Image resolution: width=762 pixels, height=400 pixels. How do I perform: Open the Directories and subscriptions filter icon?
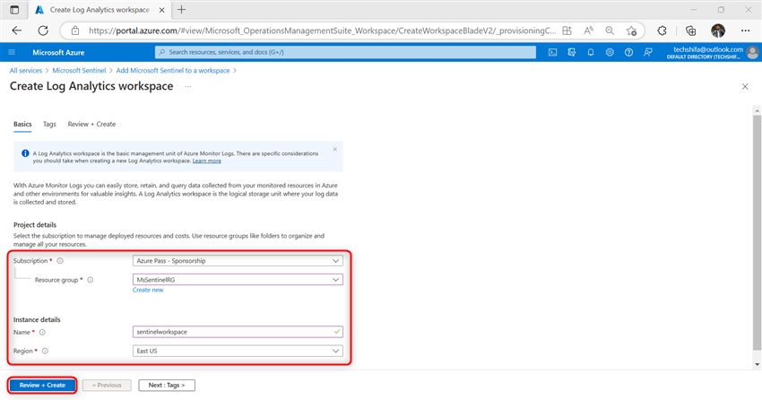coord(572,52)
